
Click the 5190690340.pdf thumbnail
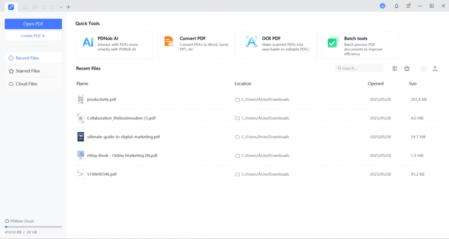81,174
